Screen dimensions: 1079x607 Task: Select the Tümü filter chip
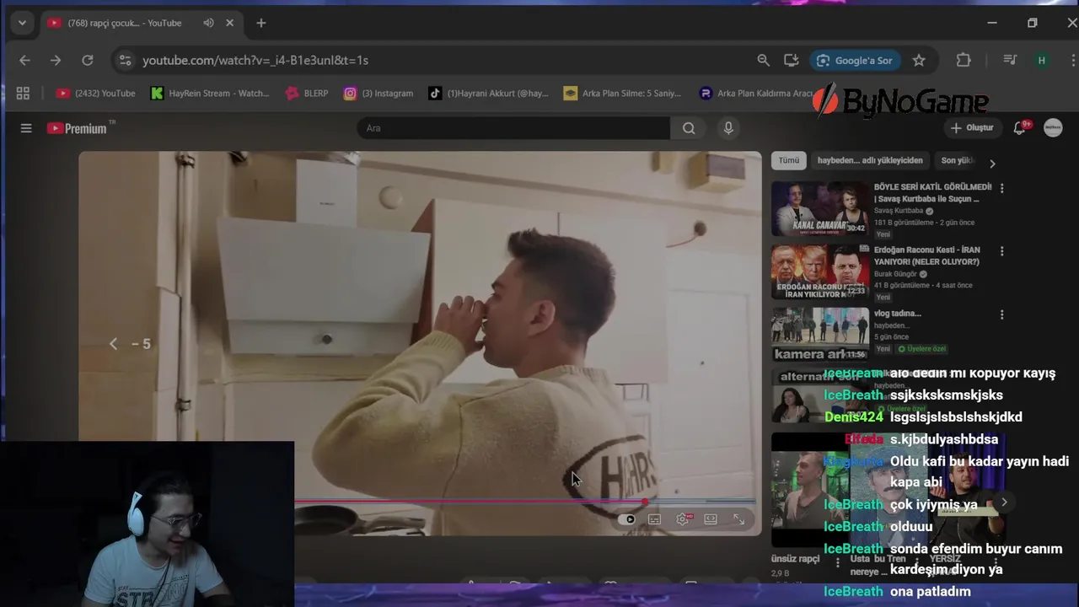pyautogui.click(x=789, y=160)
